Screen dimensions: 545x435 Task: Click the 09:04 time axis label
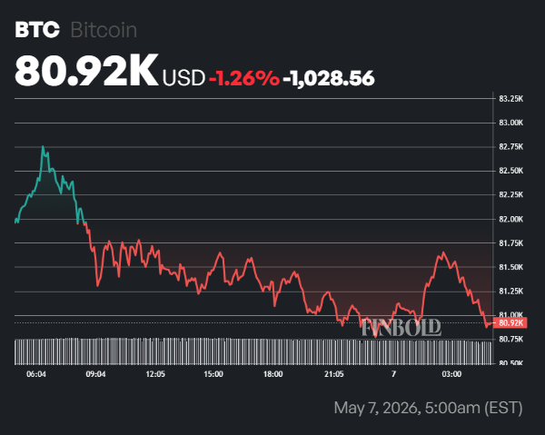click(95, 374)
